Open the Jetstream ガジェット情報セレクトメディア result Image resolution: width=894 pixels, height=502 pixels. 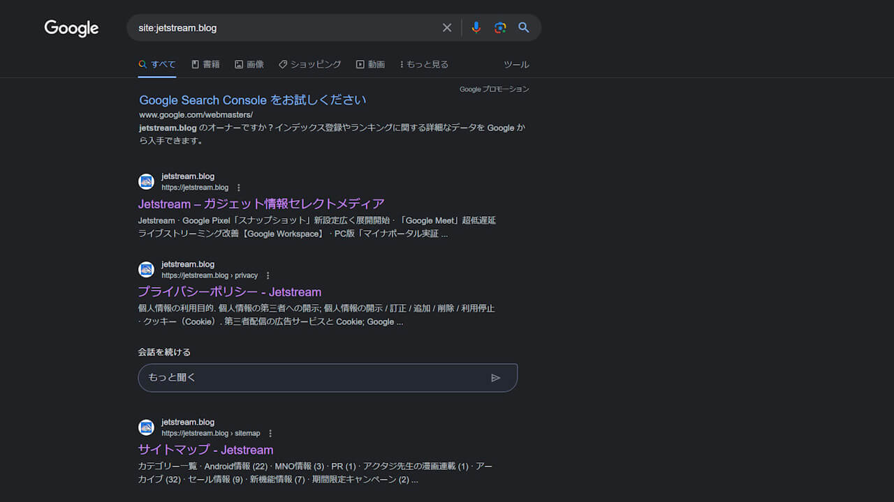point(261,204)
